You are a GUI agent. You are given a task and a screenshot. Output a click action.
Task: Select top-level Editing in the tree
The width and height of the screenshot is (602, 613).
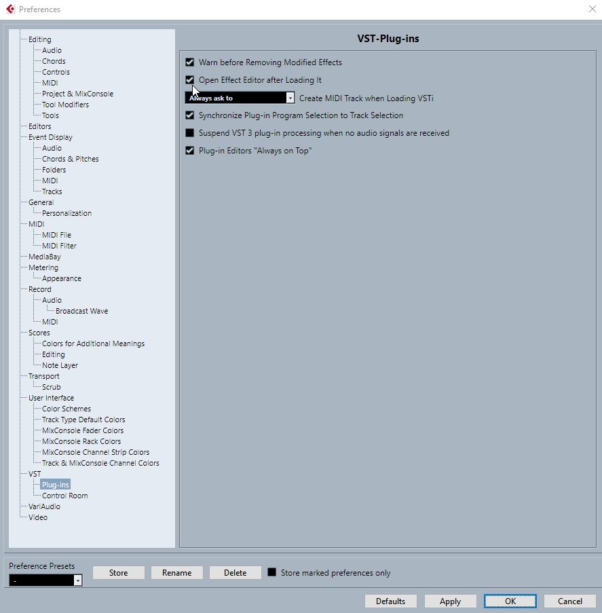pos(40,39)
